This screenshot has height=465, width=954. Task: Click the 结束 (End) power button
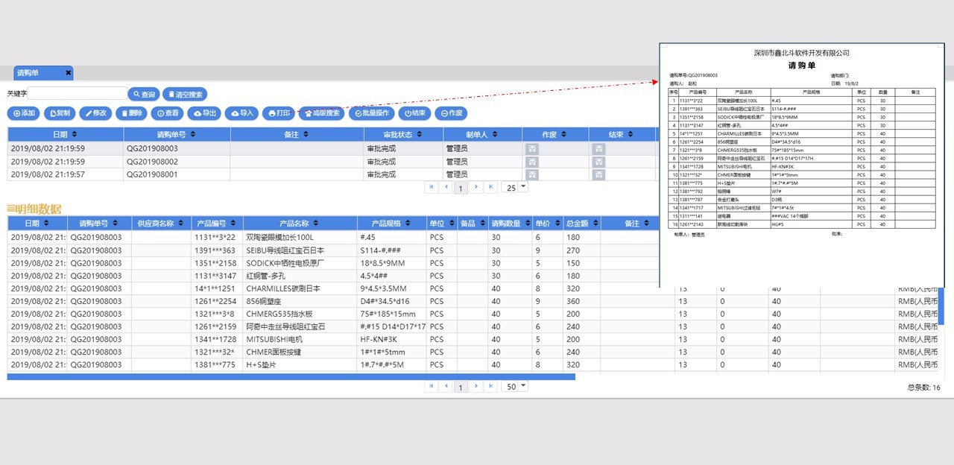click(x=414, y=113)
